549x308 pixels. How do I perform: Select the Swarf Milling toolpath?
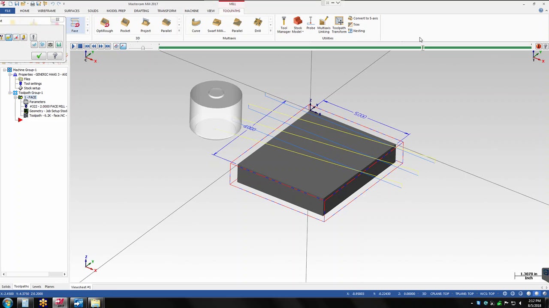point(217,25)
